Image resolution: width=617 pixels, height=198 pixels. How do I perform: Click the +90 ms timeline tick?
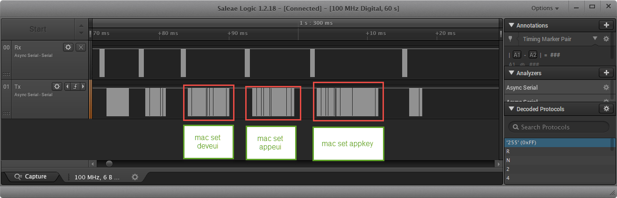pyautogui.click(x=238, y=33)
